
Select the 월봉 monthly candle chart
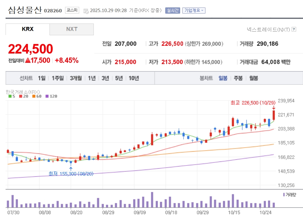(253, 78)
